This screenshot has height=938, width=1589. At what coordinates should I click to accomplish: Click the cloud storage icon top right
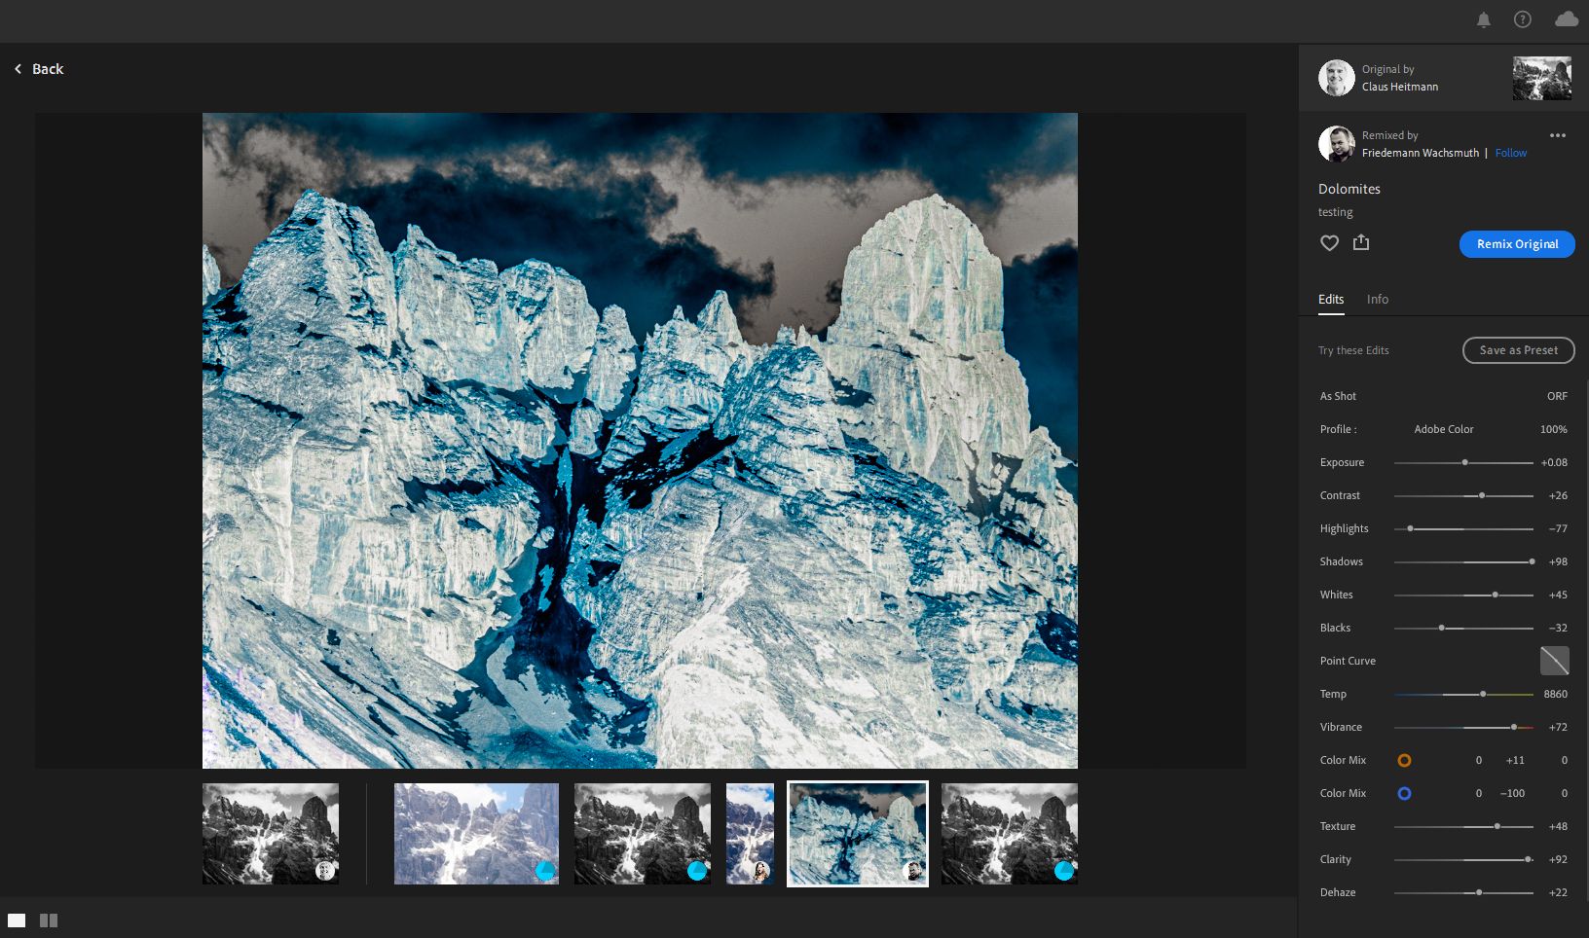1565,19
